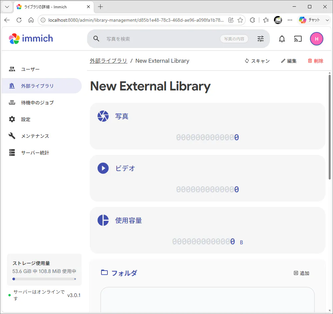Click the 使用容量 value in B

(x=208, y=242)
